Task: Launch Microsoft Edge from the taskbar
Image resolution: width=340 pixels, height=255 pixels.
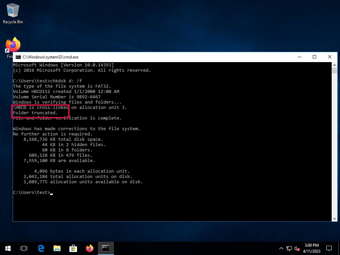Action: coord(41,248)
